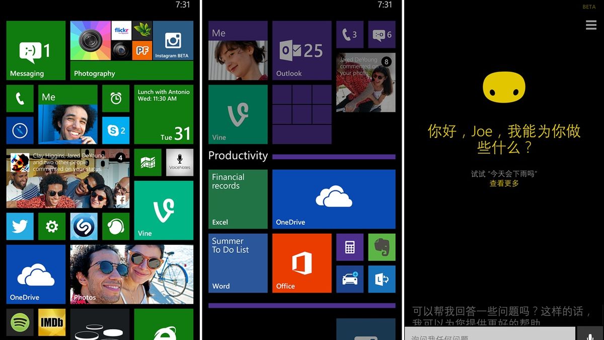Tap the Photography folder label
Image resolution: width=604 pixels, height=340 pixels.
point(95,74)
